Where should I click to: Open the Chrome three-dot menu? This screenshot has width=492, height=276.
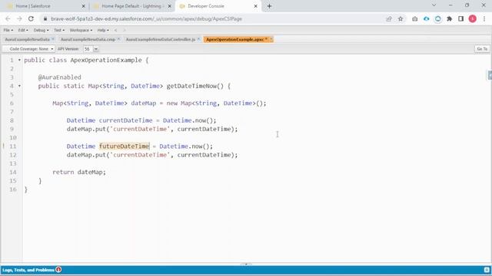coord(484,18)
